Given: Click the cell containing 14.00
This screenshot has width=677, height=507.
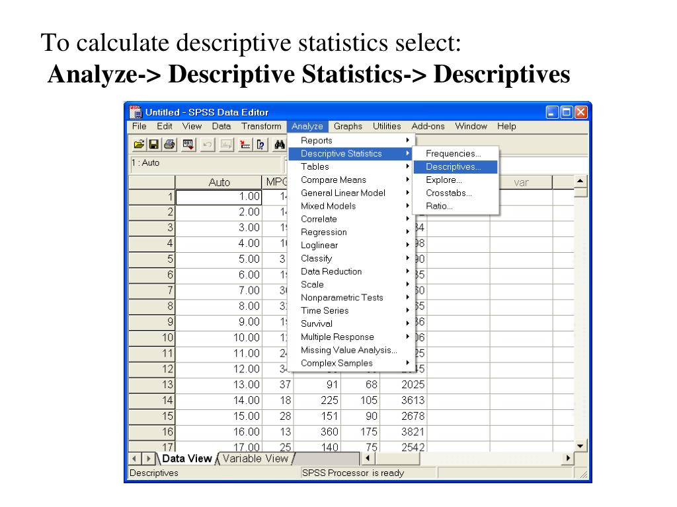Looking at the screenshot, I should 219,401.
